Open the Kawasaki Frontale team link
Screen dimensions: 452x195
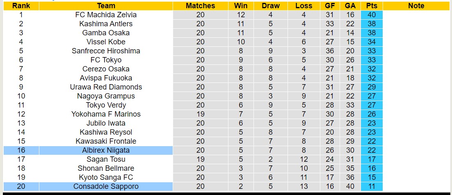(106, 141)
